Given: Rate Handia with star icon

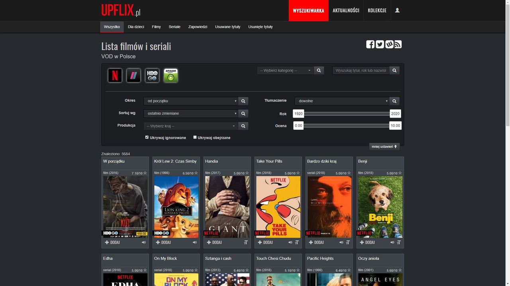Looking at the screenshot, I should coord(247,173).
